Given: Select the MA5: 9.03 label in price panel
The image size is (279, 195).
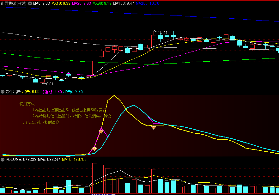Looking at the screenshot, I should [x=41, y=3].
